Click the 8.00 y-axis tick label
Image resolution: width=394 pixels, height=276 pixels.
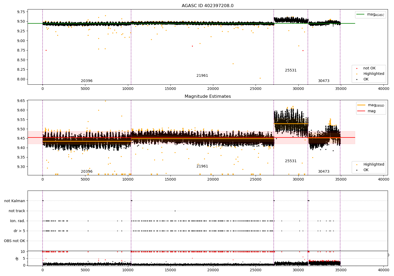click(x=21, y=79)
